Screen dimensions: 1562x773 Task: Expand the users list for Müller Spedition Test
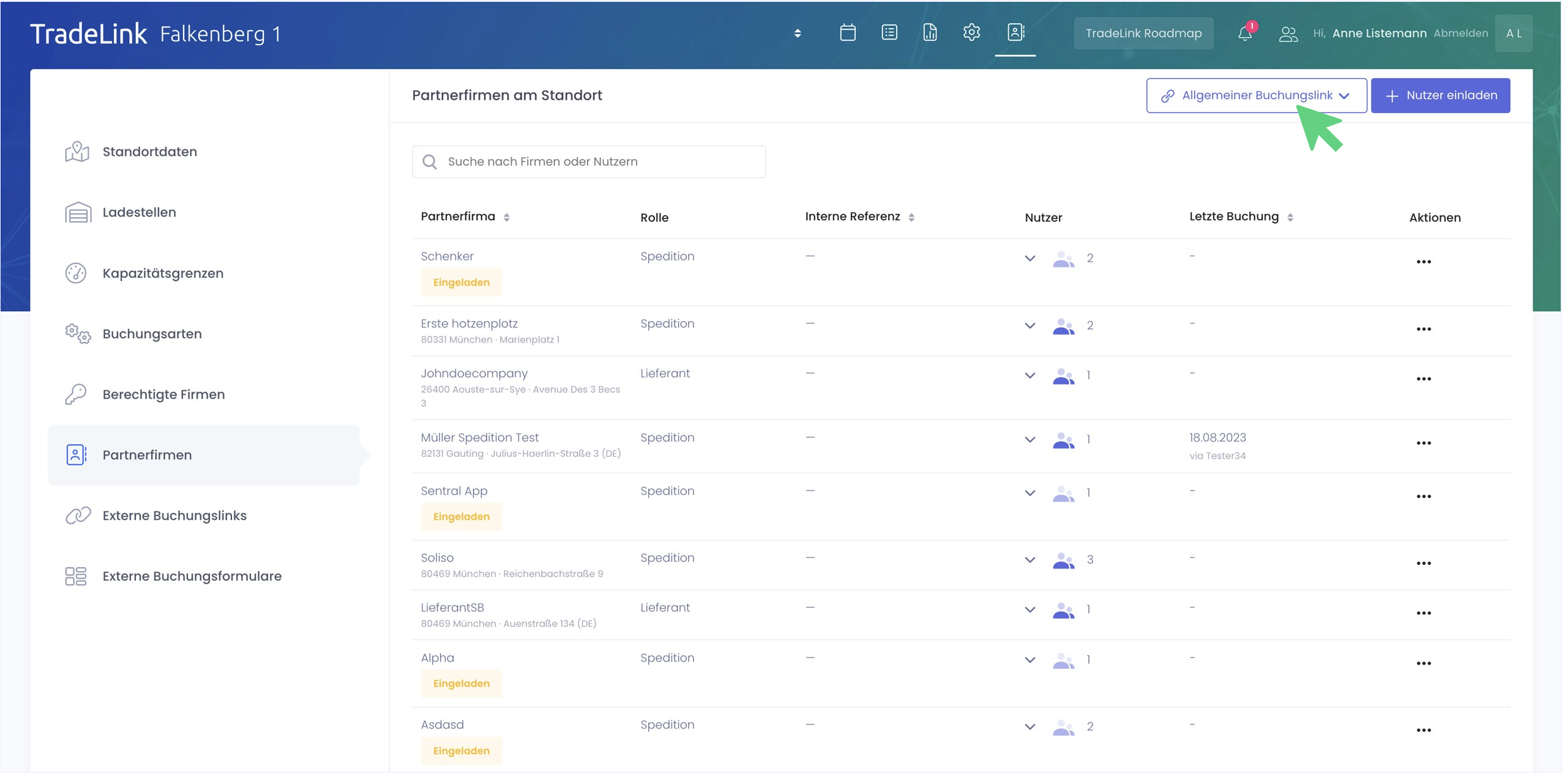click(x=1029, y=440)
